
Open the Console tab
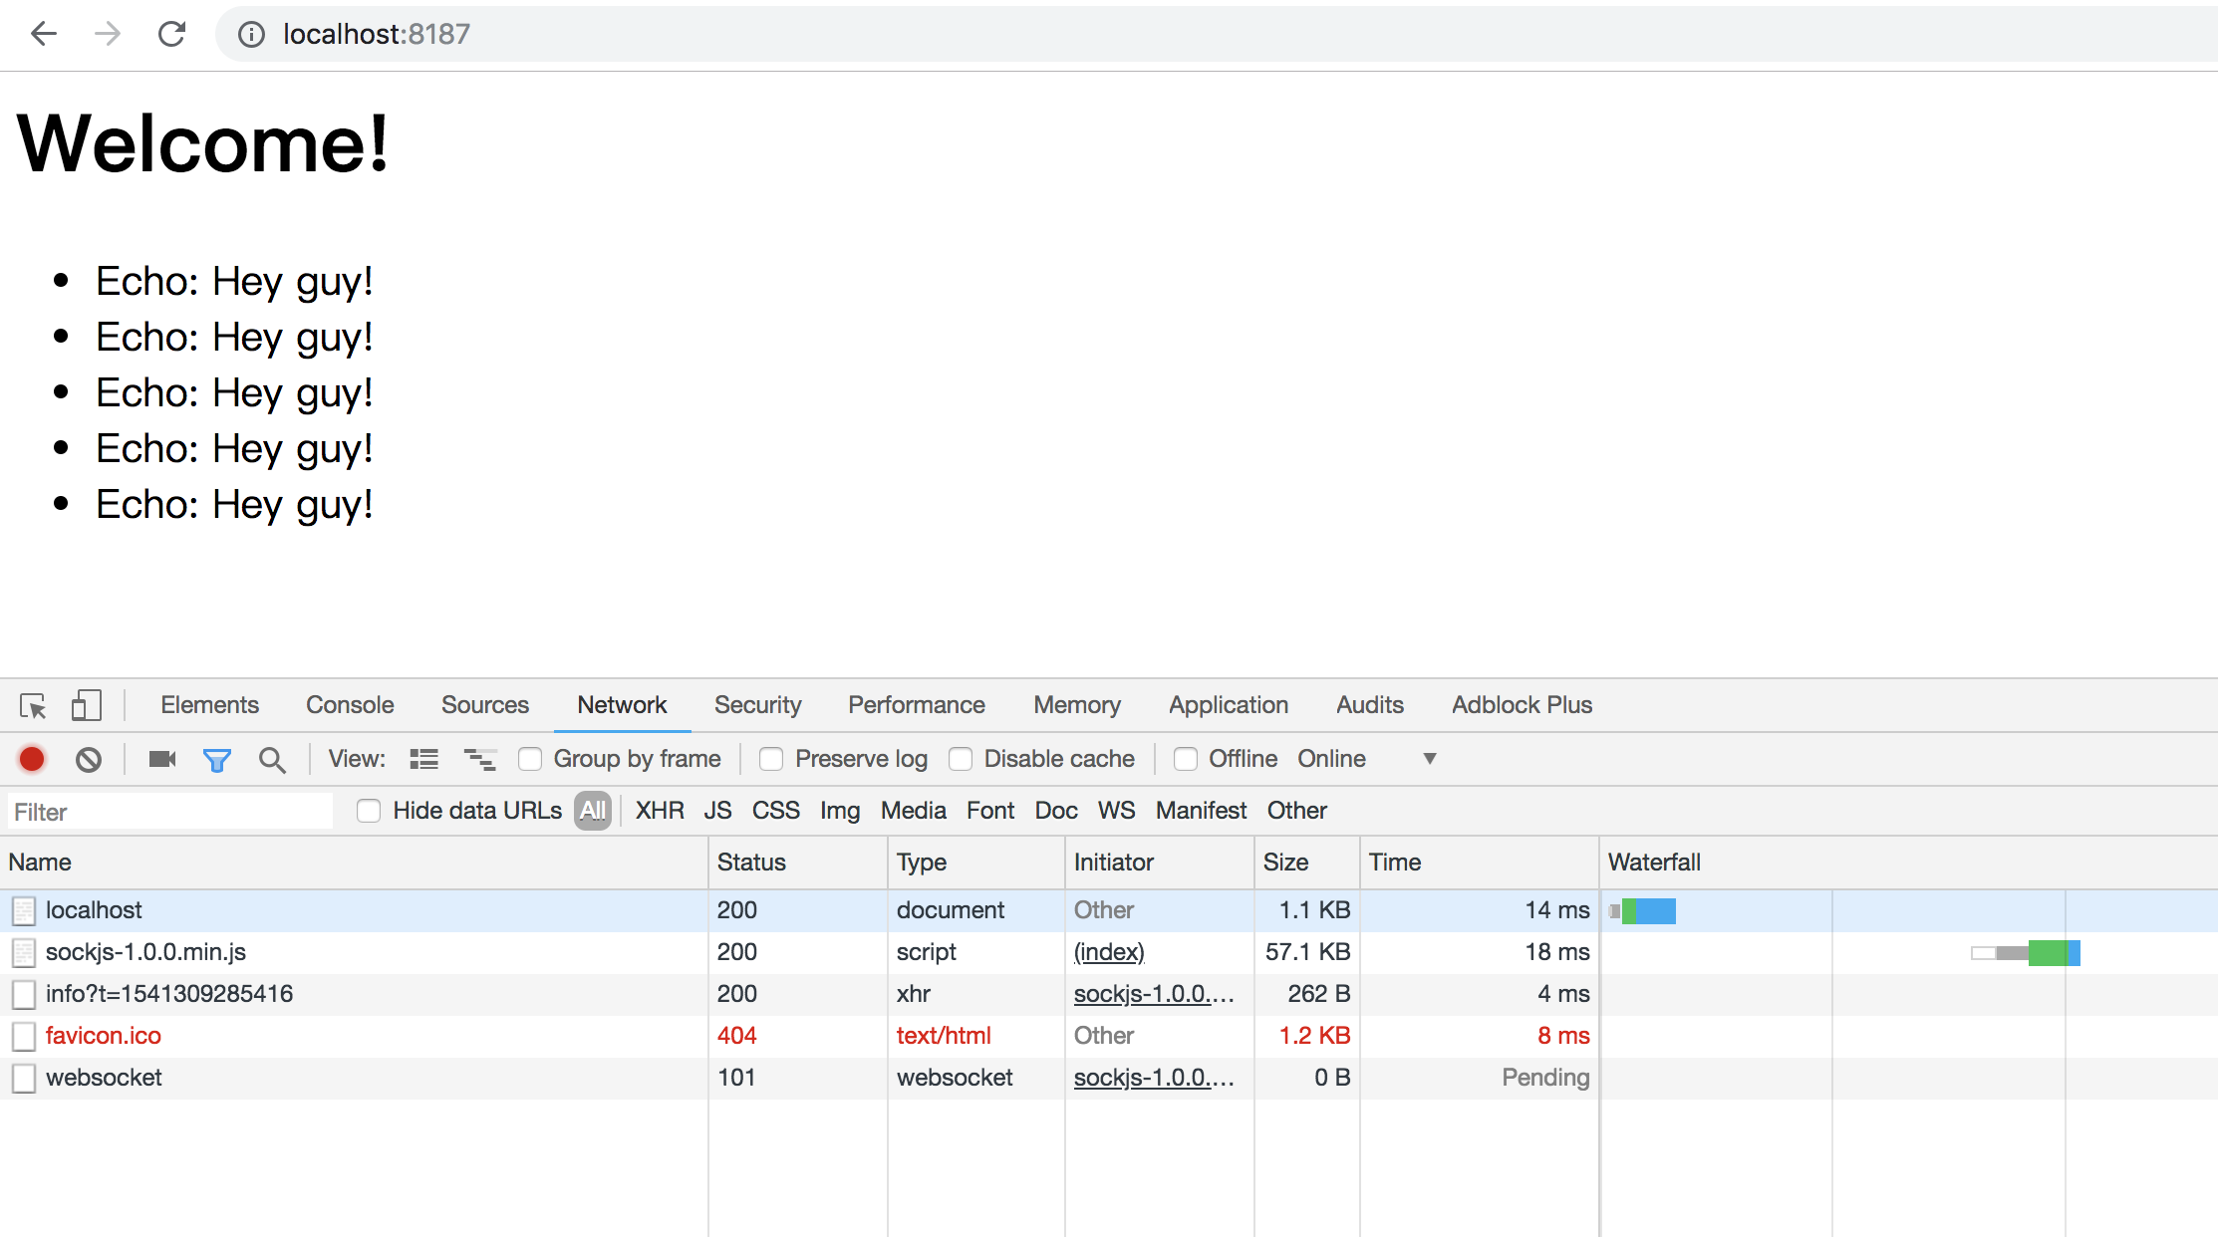[350, 705]
